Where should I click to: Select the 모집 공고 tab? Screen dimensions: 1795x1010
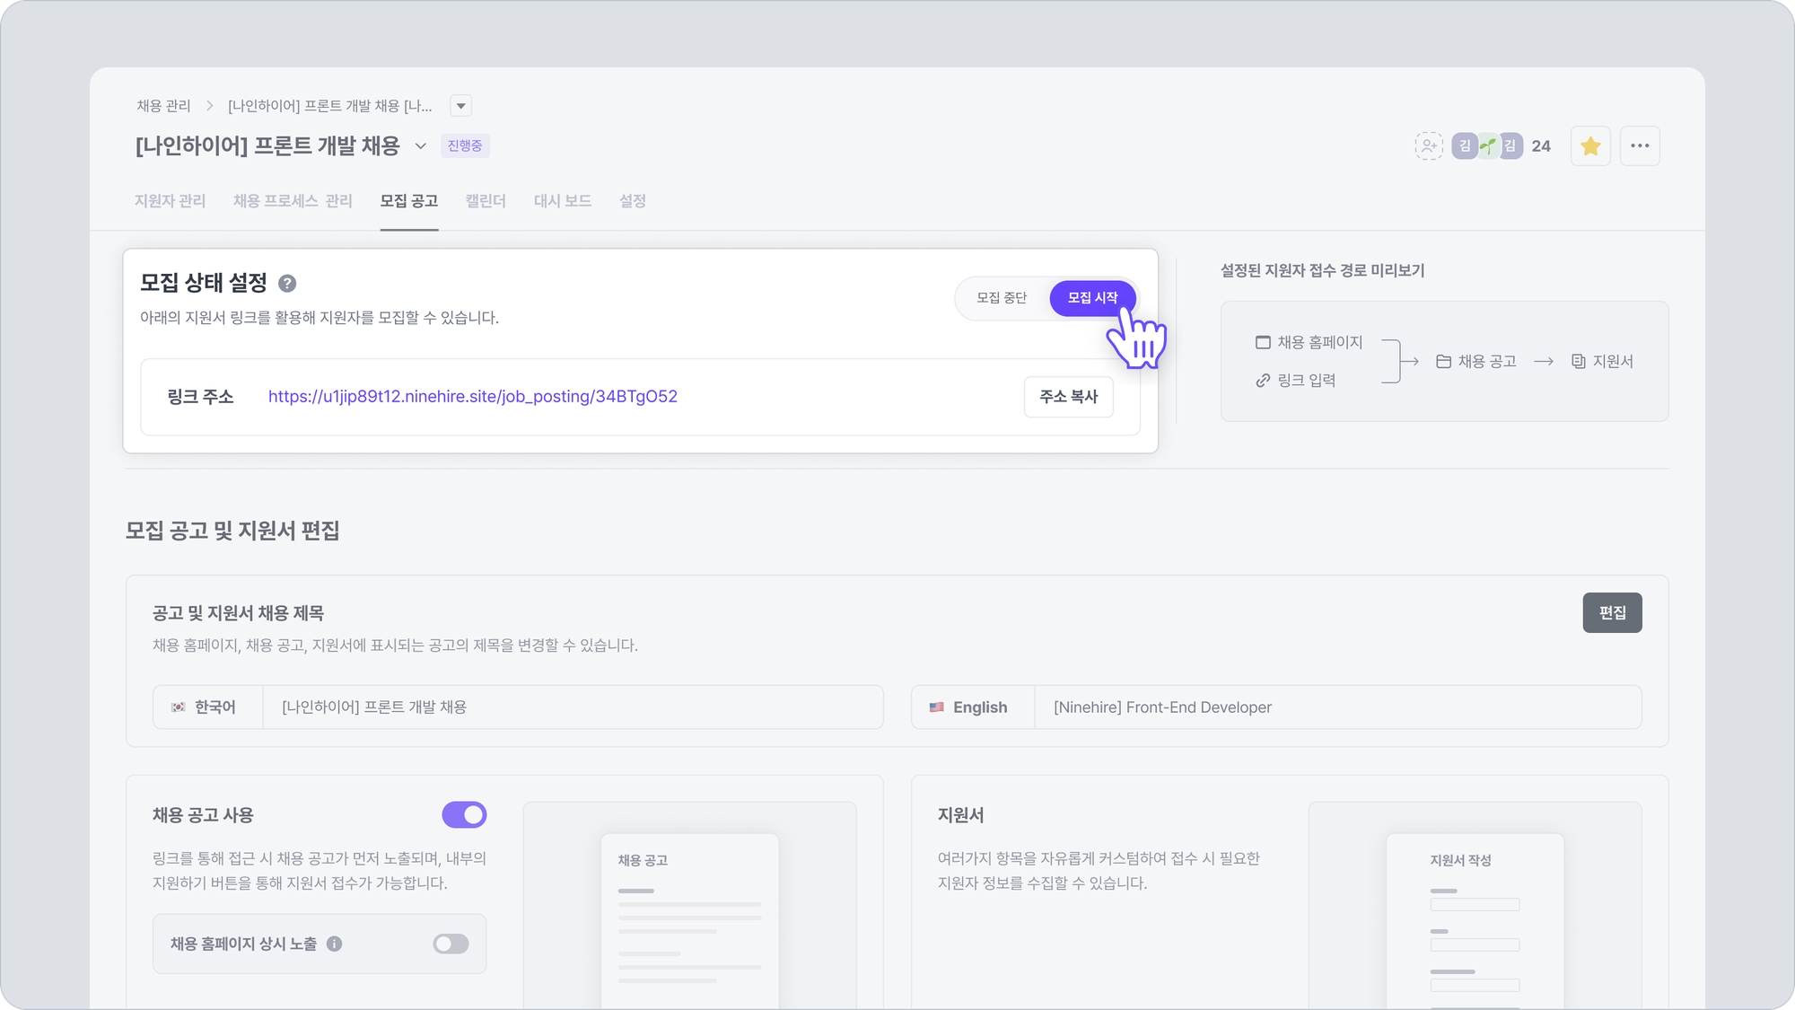408,201
